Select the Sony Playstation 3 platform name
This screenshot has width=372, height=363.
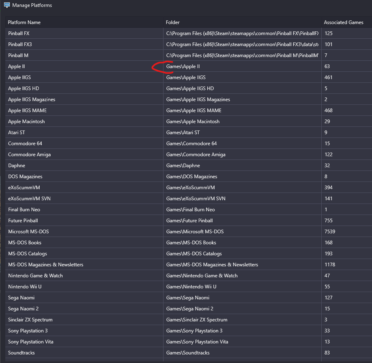click(28, 331)
